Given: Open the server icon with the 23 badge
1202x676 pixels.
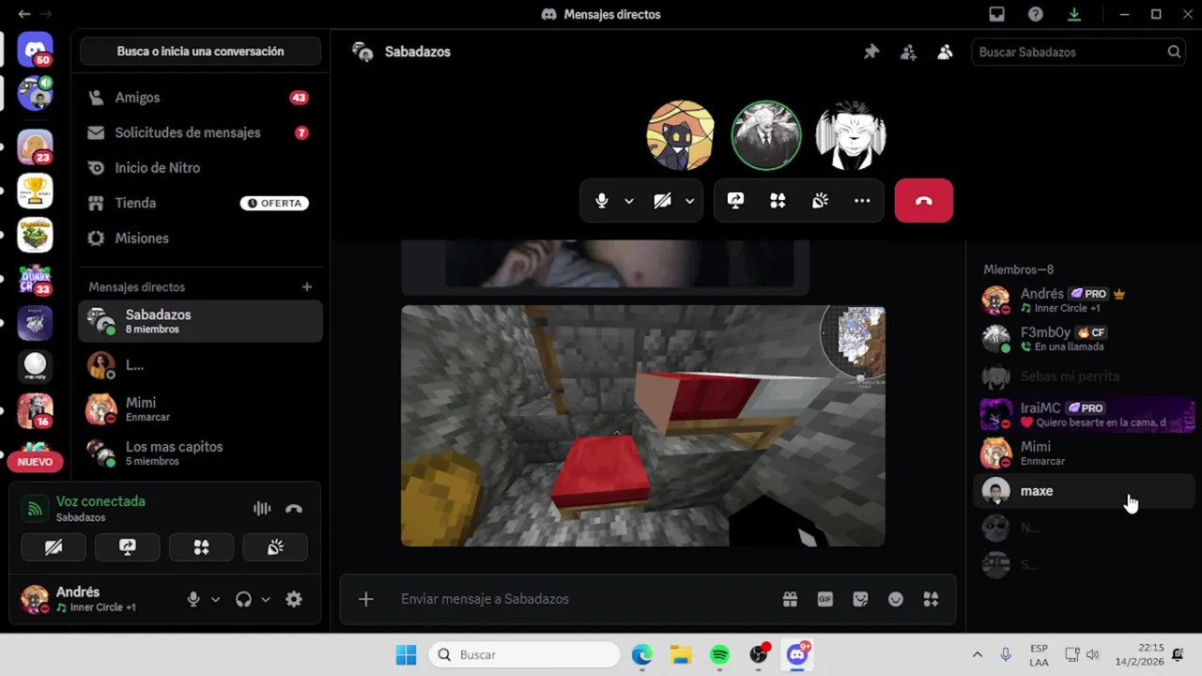Looking at the screenshot, I should coord(35,146).
